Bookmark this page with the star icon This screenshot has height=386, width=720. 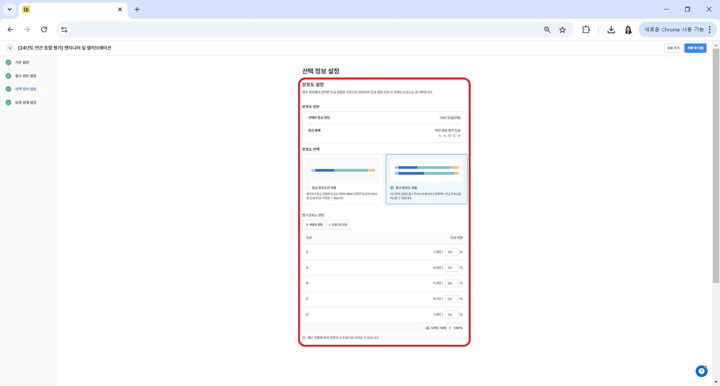[562, 30]
